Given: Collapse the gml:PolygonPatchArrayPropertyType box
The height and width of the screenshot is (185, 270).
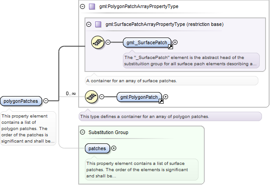Looking at the screenshot, I should pos(83,7).
